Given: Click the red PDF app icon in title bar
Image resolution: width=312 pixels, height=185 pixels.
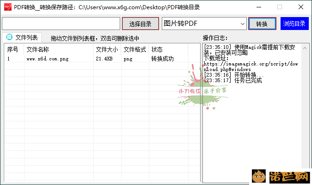Looking at the screenshot, I should point(8,7).
